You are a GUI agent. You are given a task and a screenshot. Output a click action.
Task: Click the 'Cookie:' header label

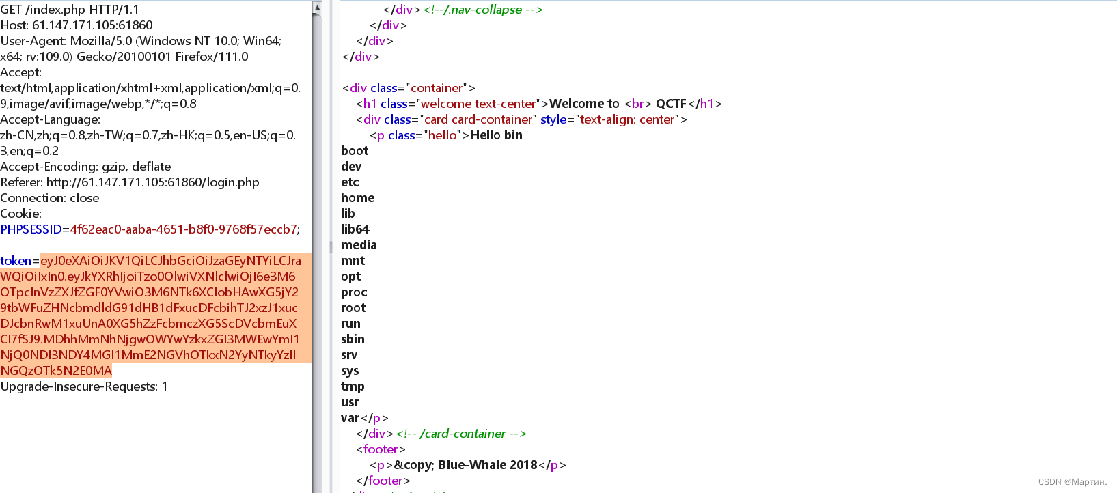pyautogui.click(x=21, y=214)
